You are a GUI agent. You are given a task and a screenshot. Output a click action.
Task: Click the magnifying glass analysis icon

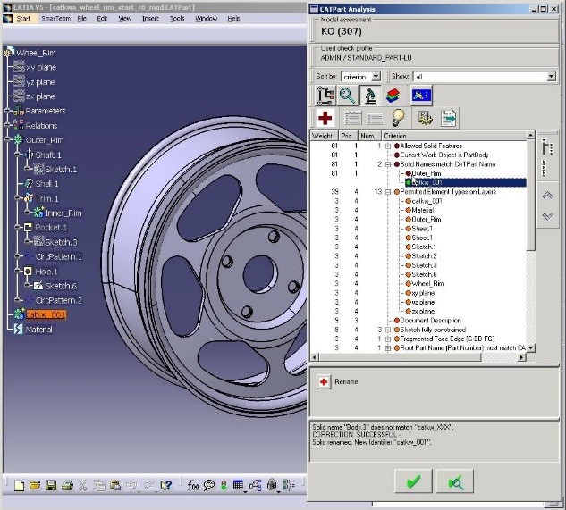347,96
